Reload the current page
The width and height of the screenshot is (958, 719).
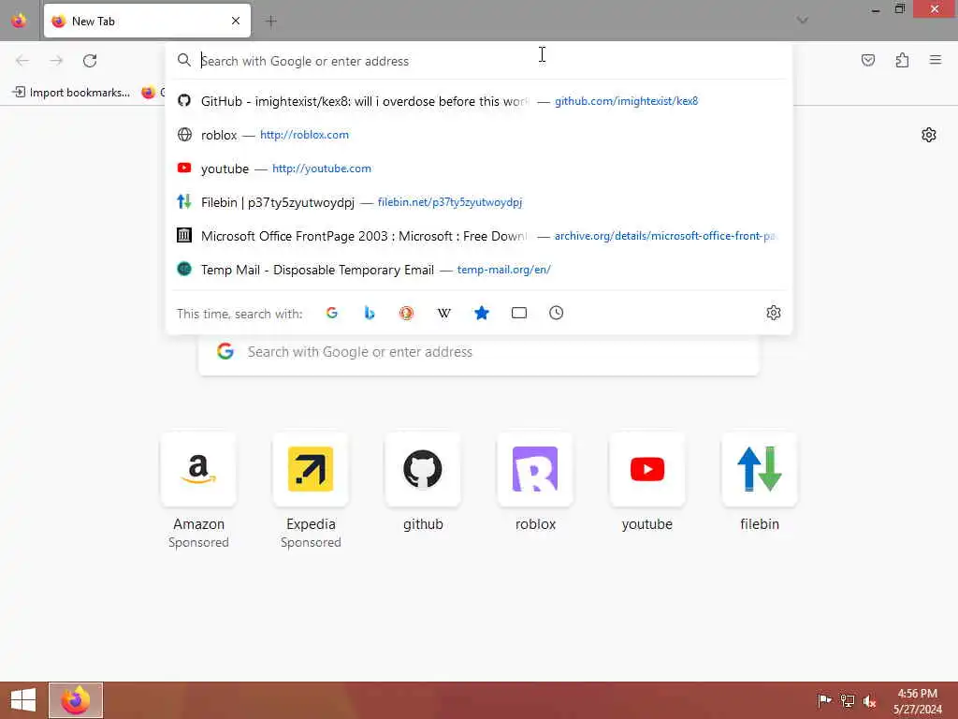click(x=90, y=61)
